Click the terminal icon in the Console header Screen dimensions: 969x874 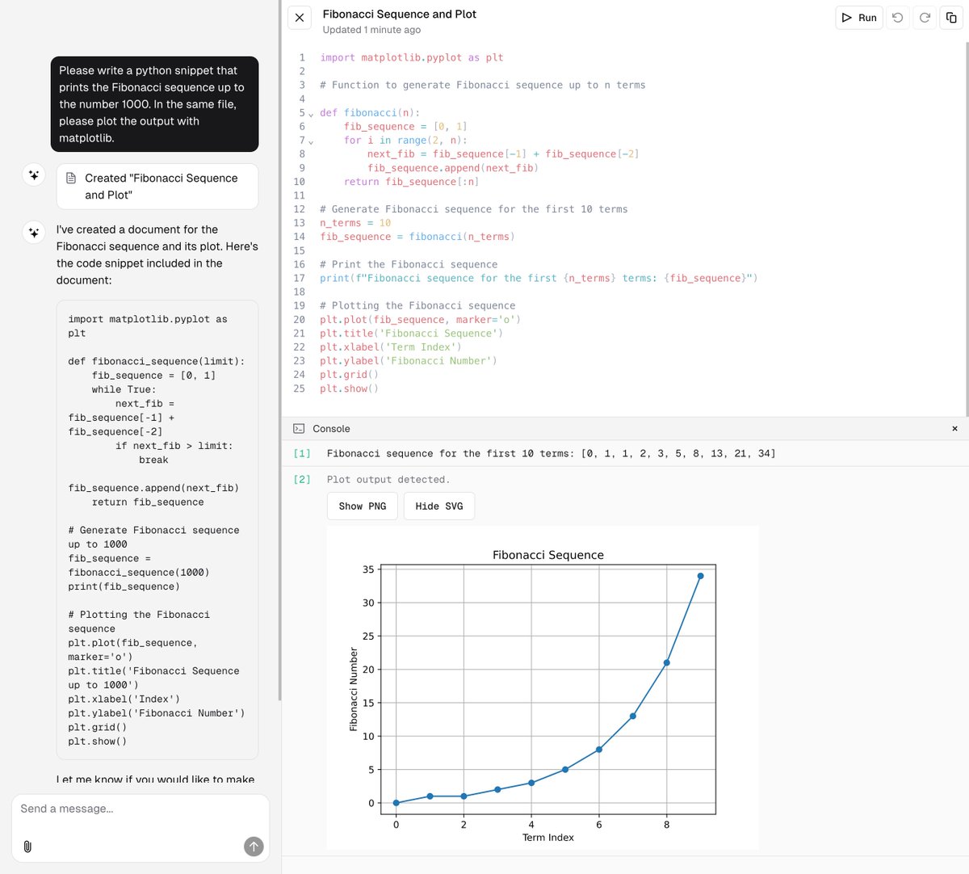point(300,428)
